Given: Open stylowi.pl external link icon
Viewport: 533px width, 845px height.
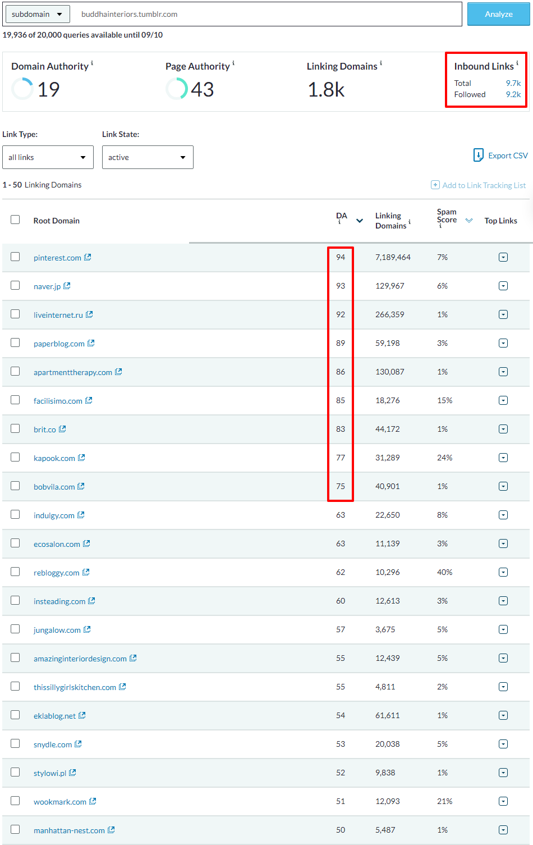Looking at the screenshot, I should tap(72, 773).
